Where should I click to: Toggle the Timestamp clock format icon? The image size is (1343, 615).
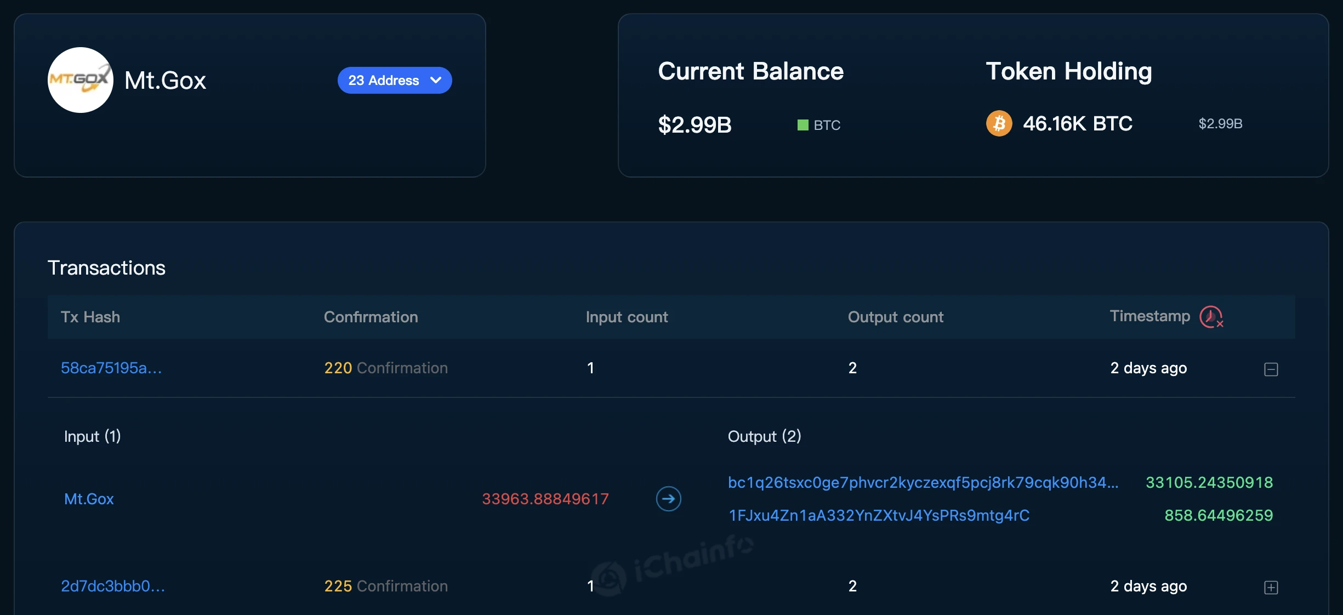pyautogui.click(x=1211, y=317)
